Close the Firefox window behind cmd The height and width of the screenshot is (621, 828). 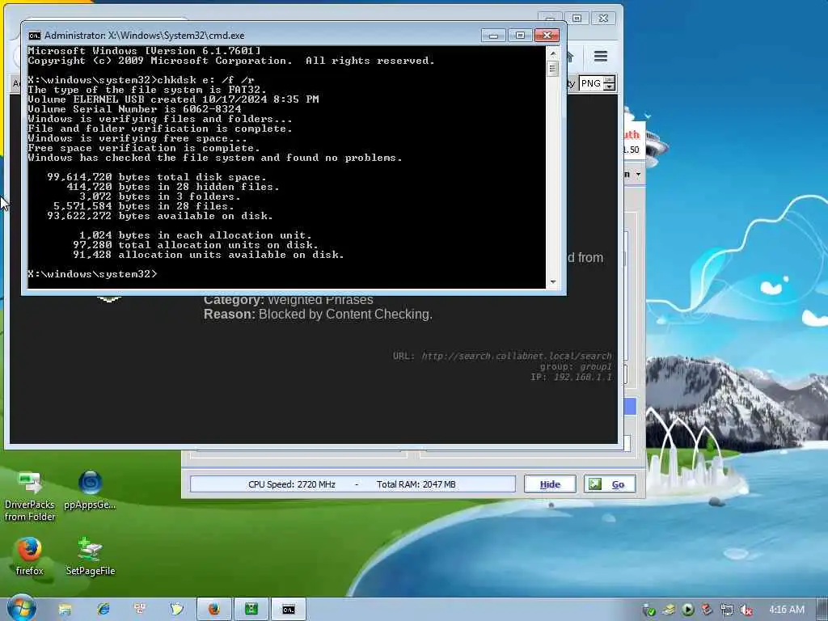603,19
